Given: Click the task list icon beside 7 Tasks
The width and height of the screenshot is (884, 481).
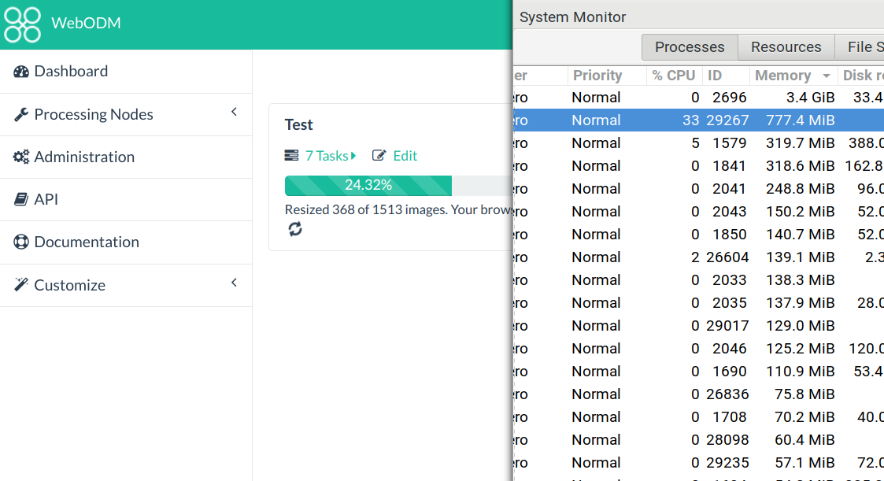Looking at the screenshot, I should 290,155.
